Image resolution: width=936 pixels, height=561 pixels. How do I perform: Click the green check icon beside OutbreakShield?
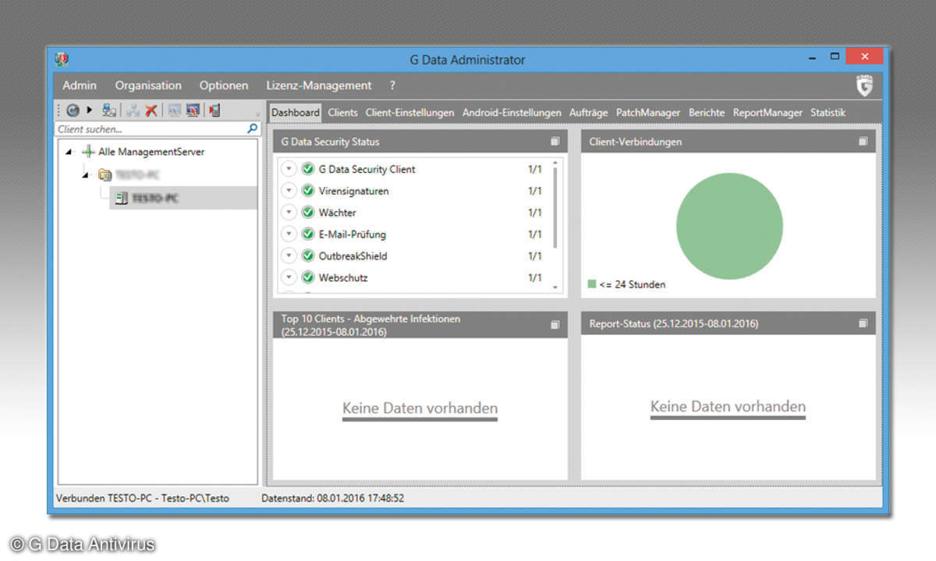[x=307, y=256]
